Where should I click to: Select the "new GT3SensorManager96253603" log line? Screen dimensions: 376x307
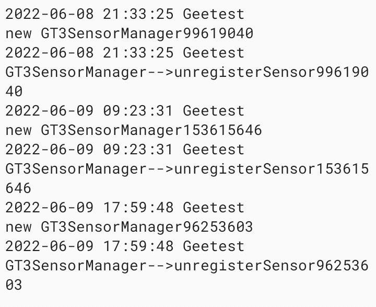tap(130, 227)
